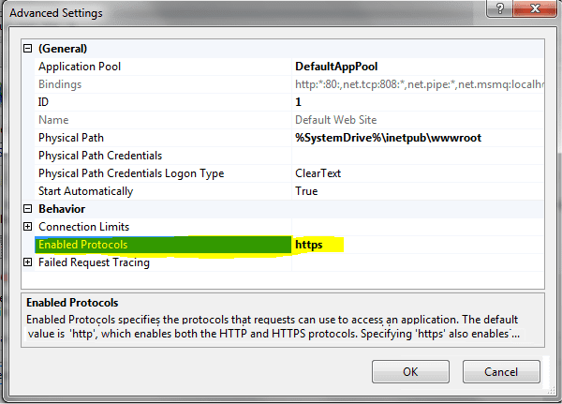Expand the Connection Limits node
This screenshot has width=562, height=404.
tap(28, 227)
